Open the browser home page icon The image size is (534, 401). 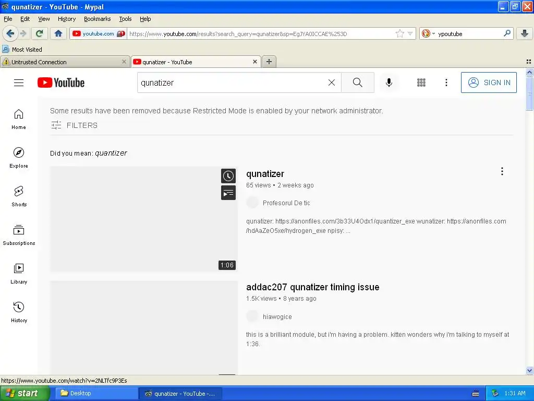(x=58, y=33)
